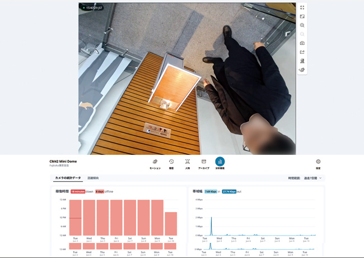Open the Archive (アーカイブ) section

coord(204,163)
